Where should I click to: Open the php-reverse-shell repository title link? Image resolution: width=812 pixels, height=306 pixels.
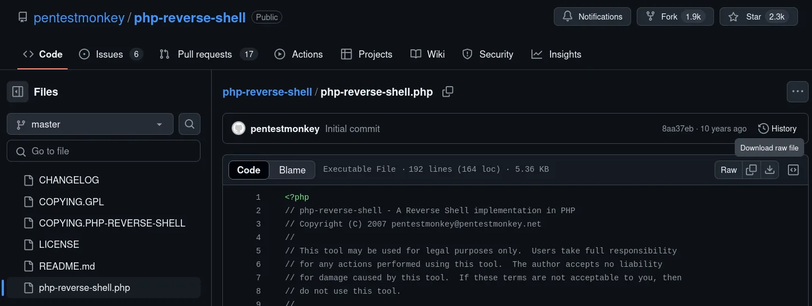click(190, 17)
